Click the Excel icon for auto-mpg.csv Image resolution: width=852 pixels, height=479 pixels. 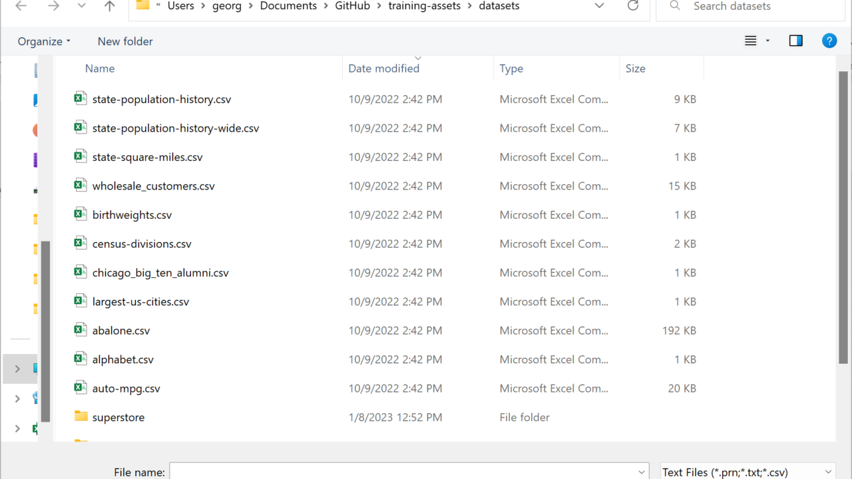click(81, 388)
